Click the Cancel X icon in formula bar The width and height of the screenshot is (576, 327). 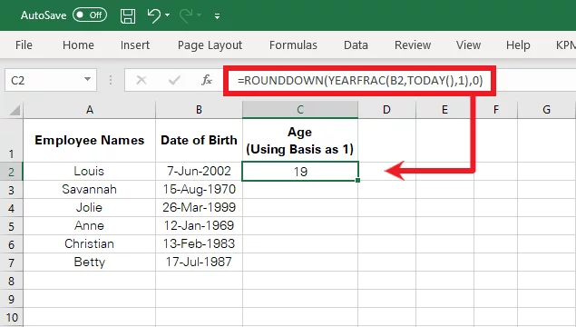tap(142, 80)
